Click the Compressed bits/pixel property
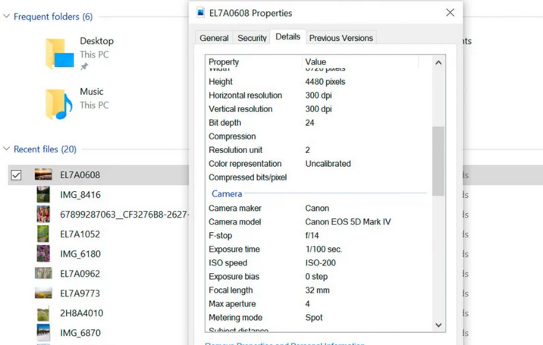This screenshot has width=543, height=345. (247, 177)
